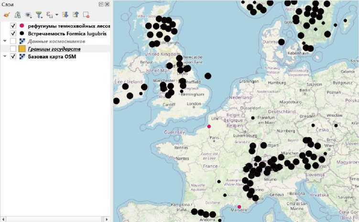Collapse the Базовая карта OSM tree node

(x=5, y=56)
